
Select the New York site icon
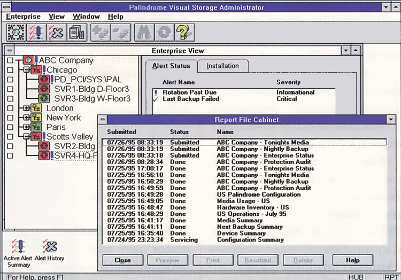pyautogui.click(x=36, y=118)
